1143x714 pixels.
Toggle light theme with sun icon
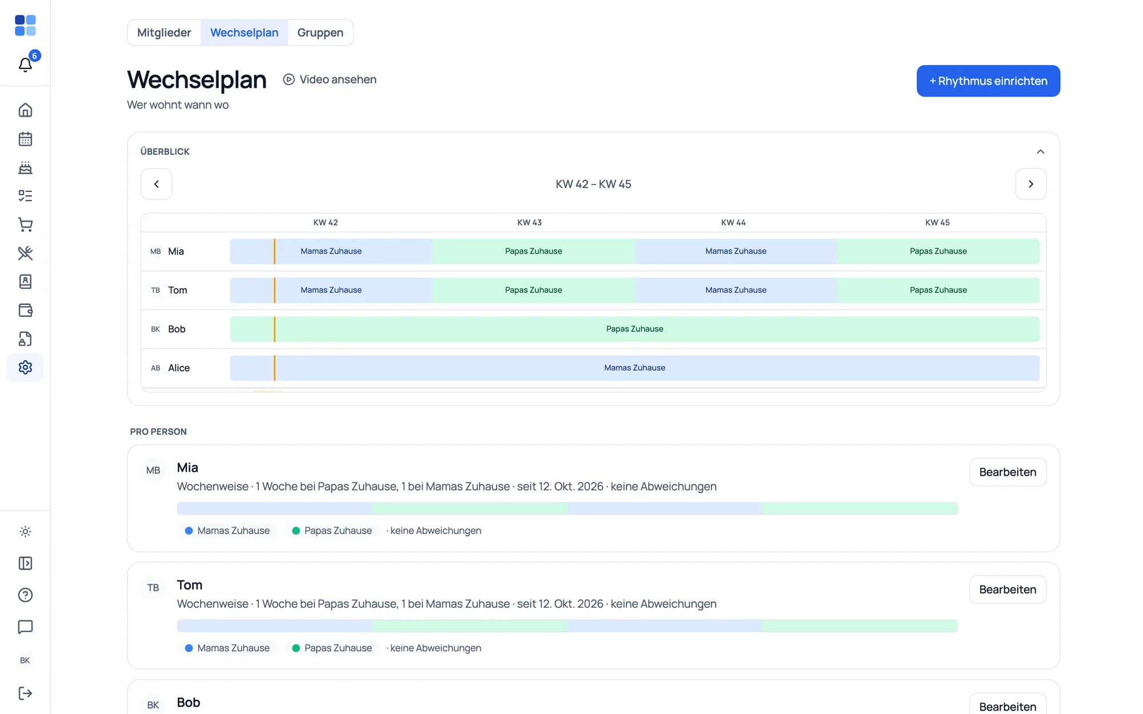[x=25, y=532]
